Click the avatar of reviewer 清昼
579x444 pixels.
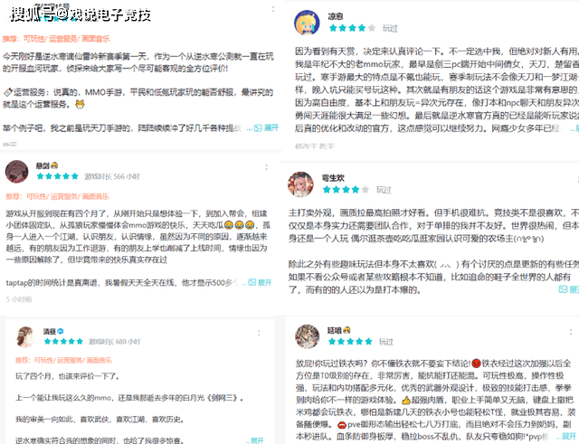pyautogui.click(x=26, y=336)
